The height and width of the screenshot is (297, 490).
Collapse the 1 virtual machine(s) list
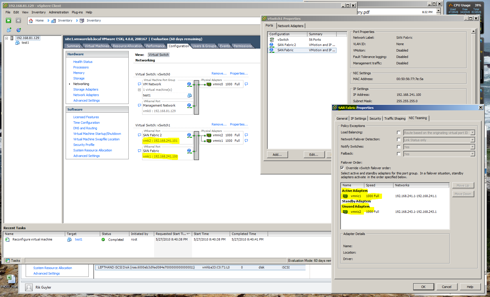pyautogui.click(x=139, y=90)
